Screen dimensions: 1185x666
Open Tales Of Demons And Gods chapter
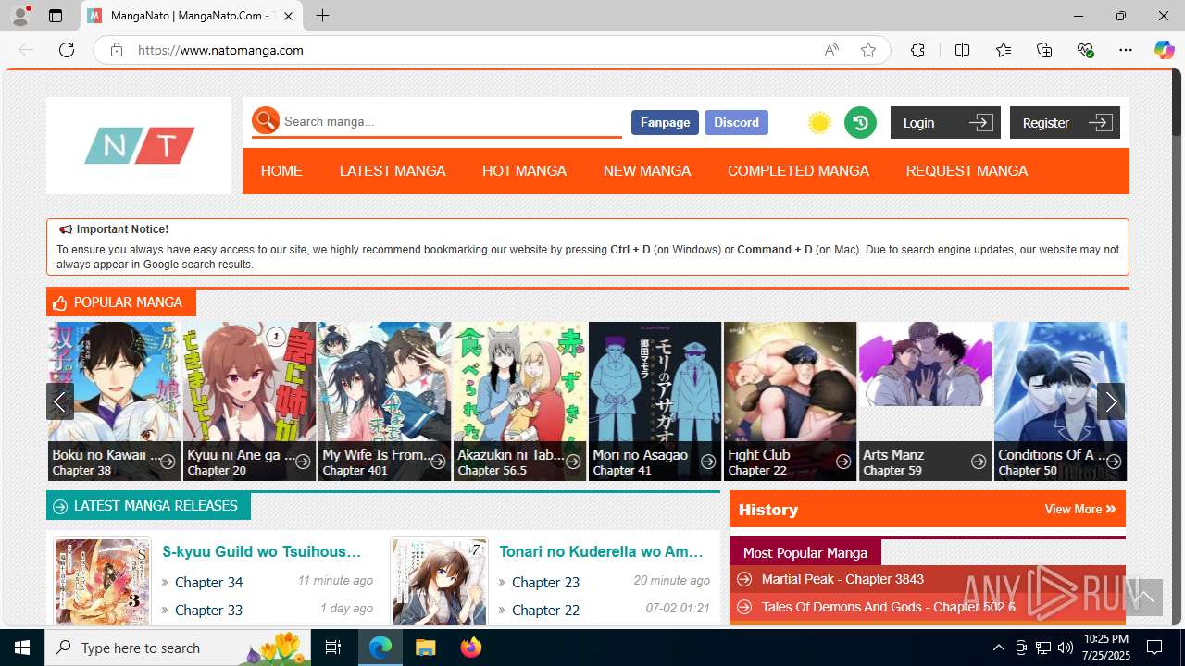889,607
